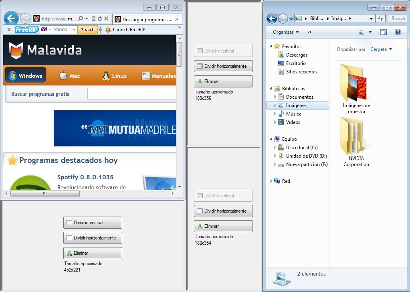Image resolution: width=410 pixels, height=292 pixels.
Task: Click the FreeRIP toolbar logo
Action: coord(27,30)
